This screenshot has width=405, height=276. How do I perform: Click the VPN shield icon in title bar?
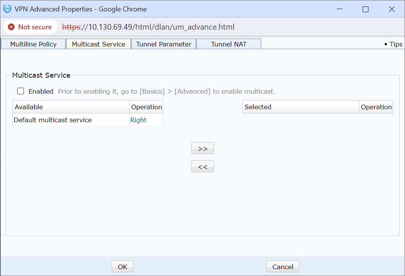(7, 9)
